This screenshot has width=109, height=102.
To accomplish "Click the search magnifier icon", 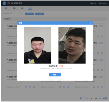I will click(x=21, y=14).
